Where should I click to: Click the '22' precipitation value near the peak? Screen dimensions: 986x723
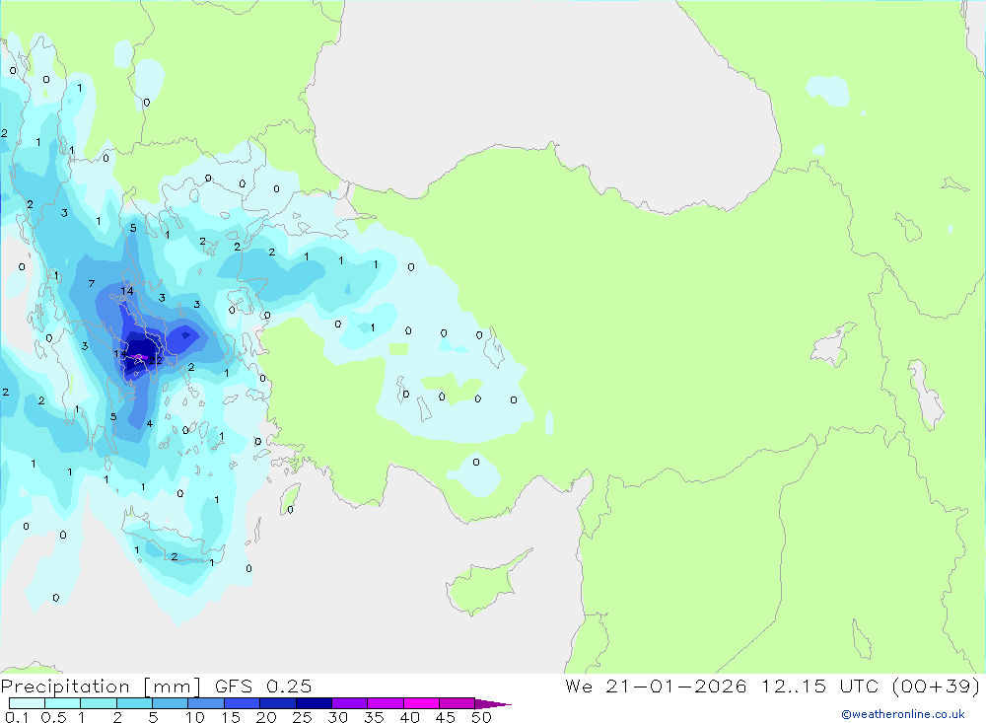click(x=157, y=361)
